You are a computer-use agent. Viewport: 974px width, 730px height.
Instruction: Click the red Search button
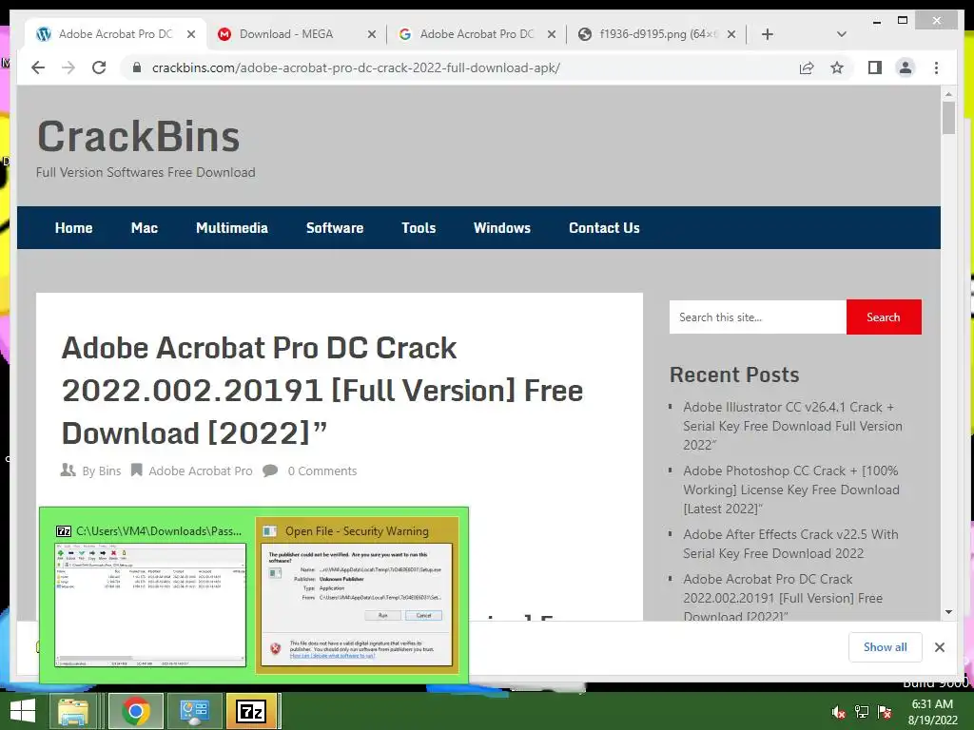884,317
